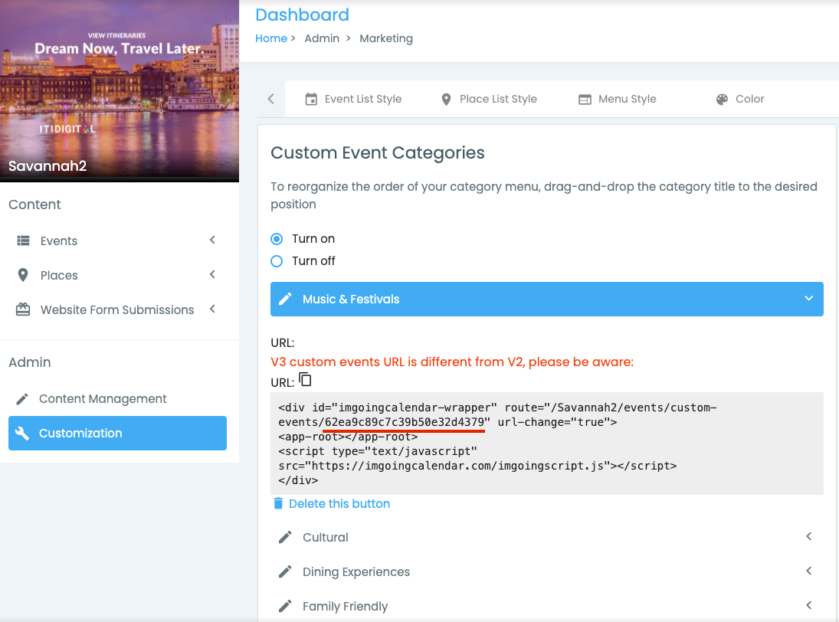Expand the Family Friendly category chevron
839x622 pixels.
pyautogui.click(x=808, y=605)
